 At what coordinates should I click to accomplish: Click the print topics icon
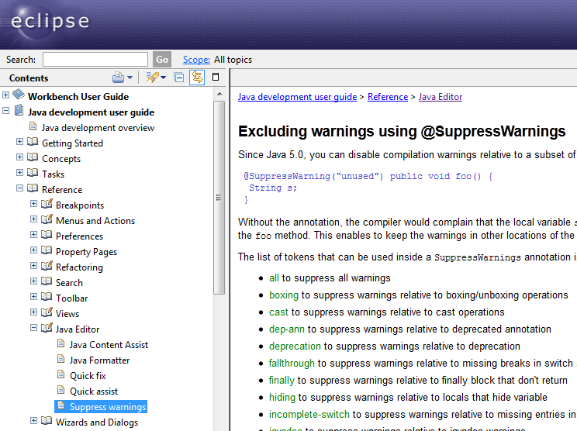point(118,78)
